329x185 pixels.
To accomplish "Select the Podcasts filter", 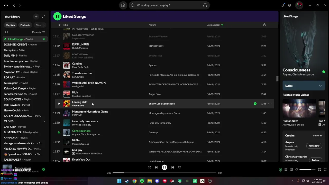I will [x=25, y=25].
